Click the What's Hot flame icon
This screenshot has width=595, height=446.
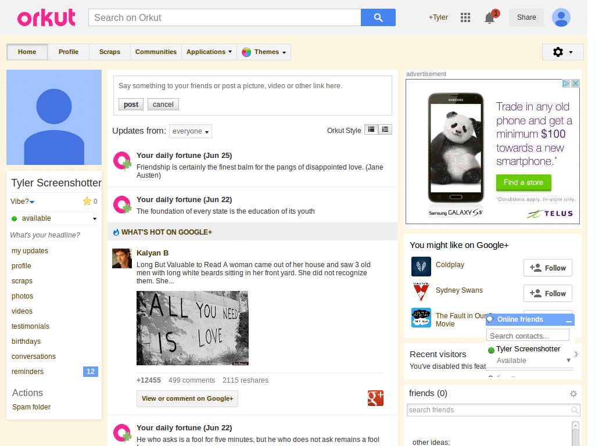pos(116,232)
